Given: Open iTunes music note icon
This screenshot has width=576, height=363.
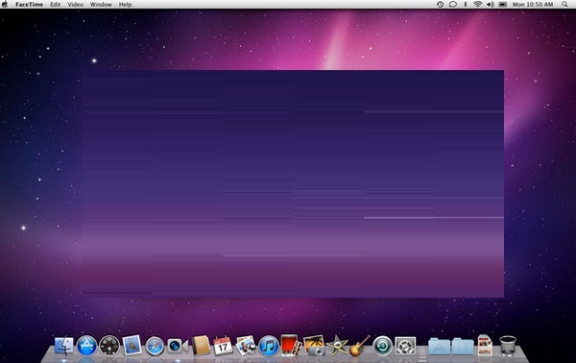Looking at the screenshot, I should (x=269, y=346).
